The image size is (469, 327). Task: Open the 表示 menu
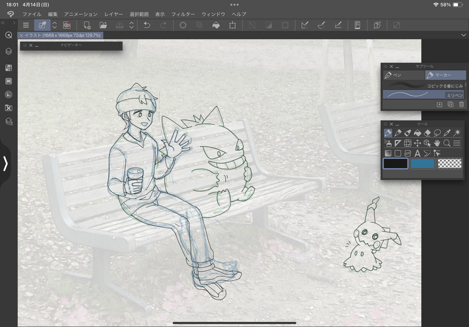click(160, 14)
